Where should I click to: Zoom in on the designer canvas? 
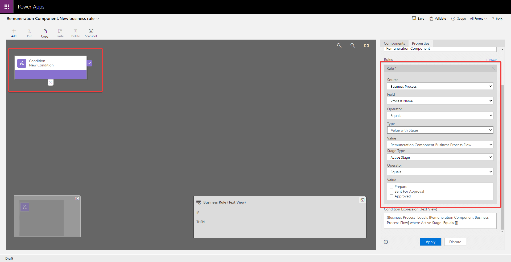(x=353, y=45)
